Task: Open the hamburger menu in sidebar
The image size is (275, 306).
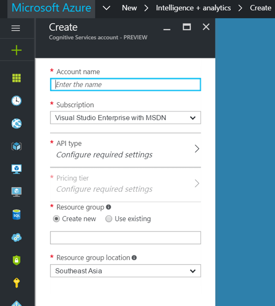Action: click(16, 28)
